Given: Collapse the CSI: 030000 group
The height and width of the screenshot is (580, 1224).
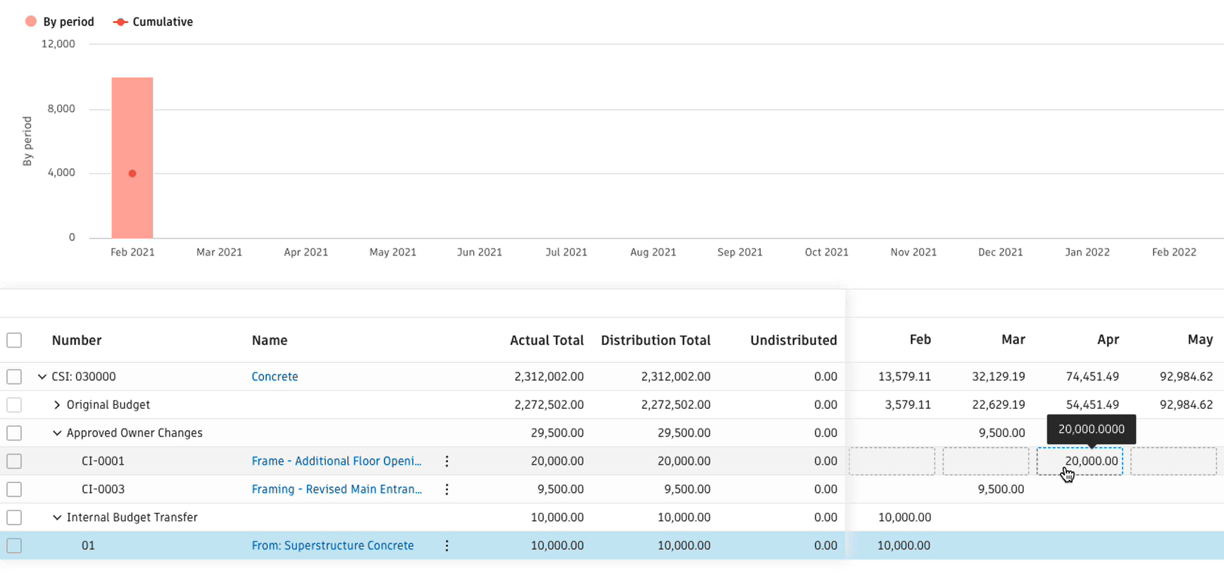Looking at the screenshot, I should [42, 377].
